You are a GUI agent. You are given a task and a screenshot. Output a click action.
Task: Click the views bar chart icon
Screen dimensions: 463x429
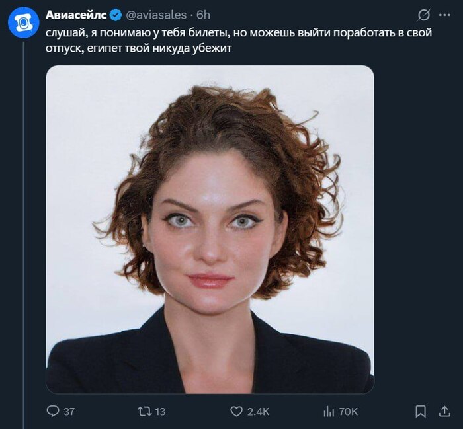[328, 411]
